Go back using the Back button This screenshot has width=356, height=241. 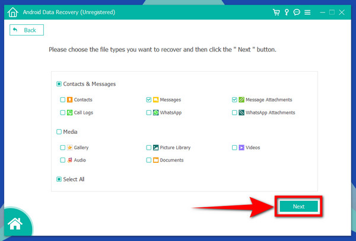tap(27, 30)
